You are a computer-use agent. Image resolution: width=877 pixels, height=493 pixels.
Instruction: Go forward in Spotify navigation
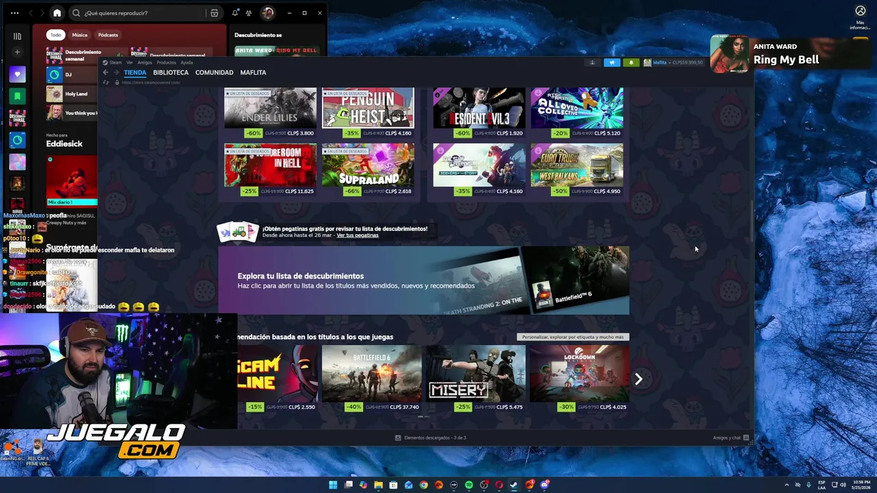point(42,13)
